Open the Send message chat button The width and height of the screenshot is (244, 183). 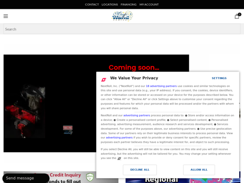pyautogui.click(x=26, y=178)
